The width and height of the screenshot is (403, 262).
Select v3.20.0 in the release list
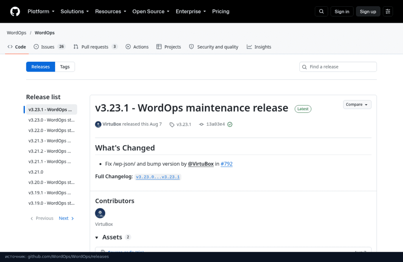tap(52, 183)
